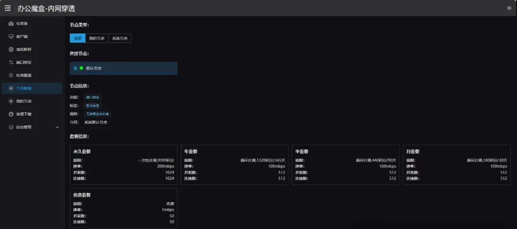
Task: Open the 仪表盘 dashboard icon
Action: 11,23
